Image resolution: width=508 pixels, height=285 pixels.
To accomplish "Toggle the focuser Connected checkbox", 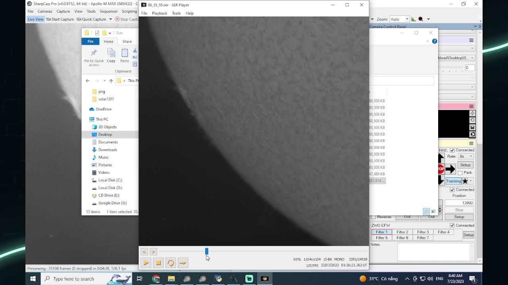I will pos(452,190).
